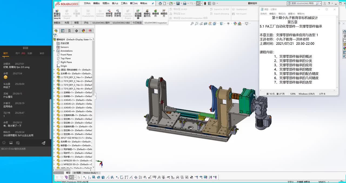
Task: Expand the 左夹臂<6> tree node
Action: pyautogui.click(x=54, y=73)
